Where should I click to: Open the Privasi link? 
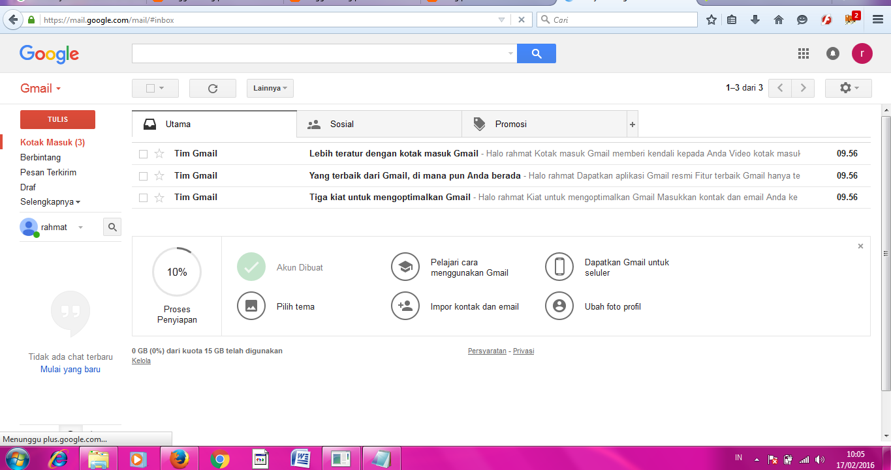[x=524, y=351]
